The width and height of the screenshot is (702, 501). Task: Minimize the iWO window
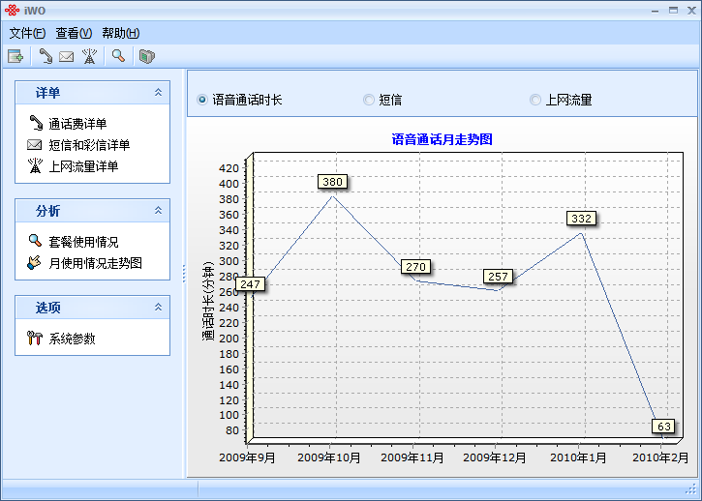pos(655,11)
